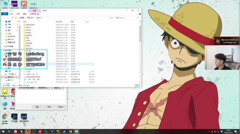
Task: Click the Change icon button in the dialog
Action: click(x=43, y=88)
